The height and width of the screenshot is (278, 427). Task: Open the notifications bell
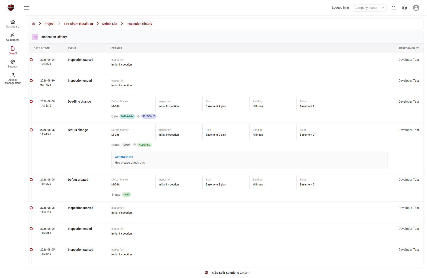point(393,8)
